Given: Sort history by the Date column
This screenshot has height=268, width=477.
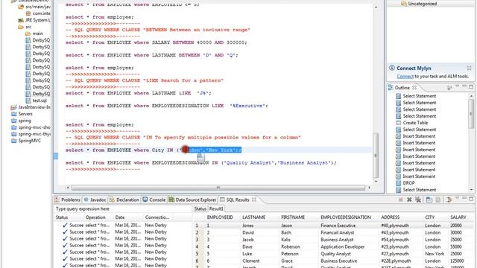Looking at the screenshot, I should (x=120, y=217).
